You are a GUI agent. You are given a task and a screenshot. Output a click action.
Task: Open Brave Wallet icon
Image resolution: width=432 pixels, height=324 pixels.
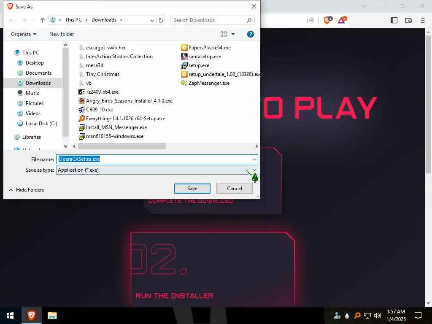pos(408,20)
